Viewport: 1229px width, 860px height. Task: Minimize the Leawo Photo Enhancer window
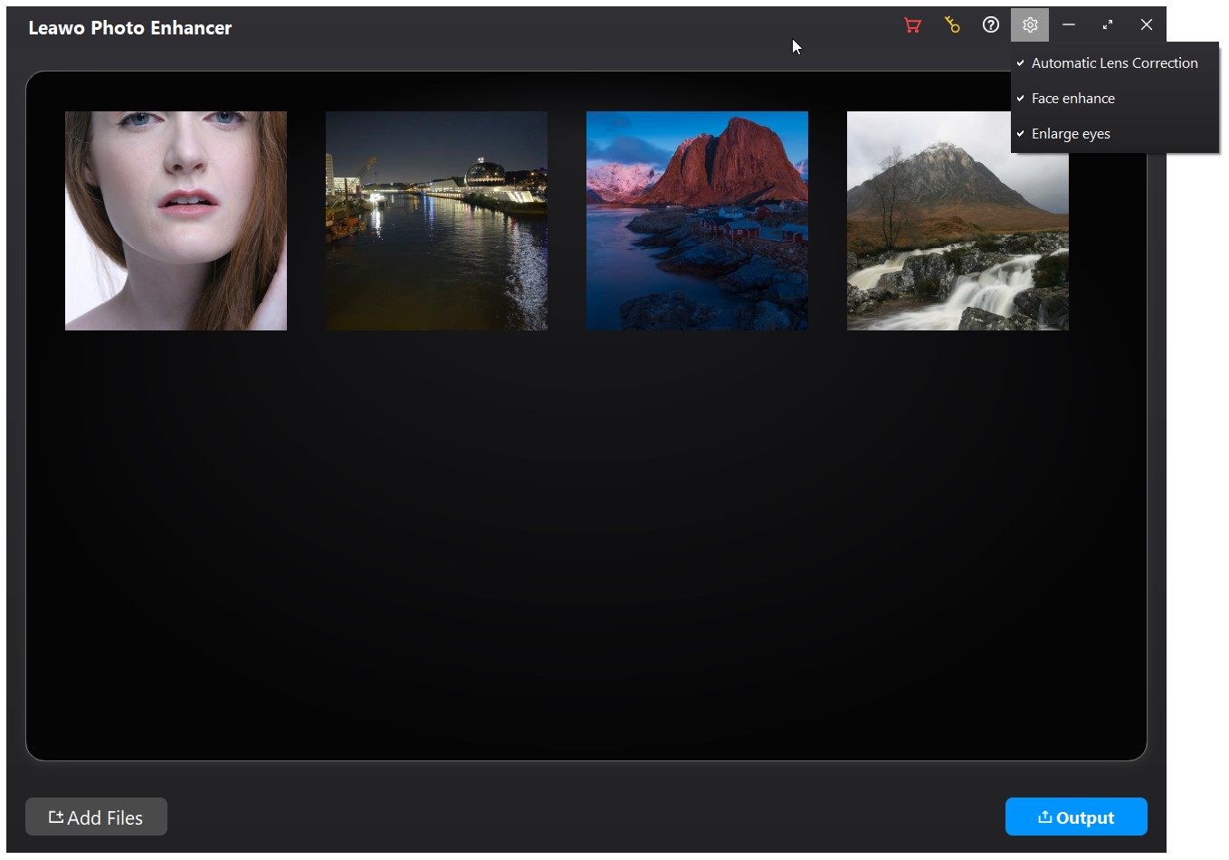1069,25
